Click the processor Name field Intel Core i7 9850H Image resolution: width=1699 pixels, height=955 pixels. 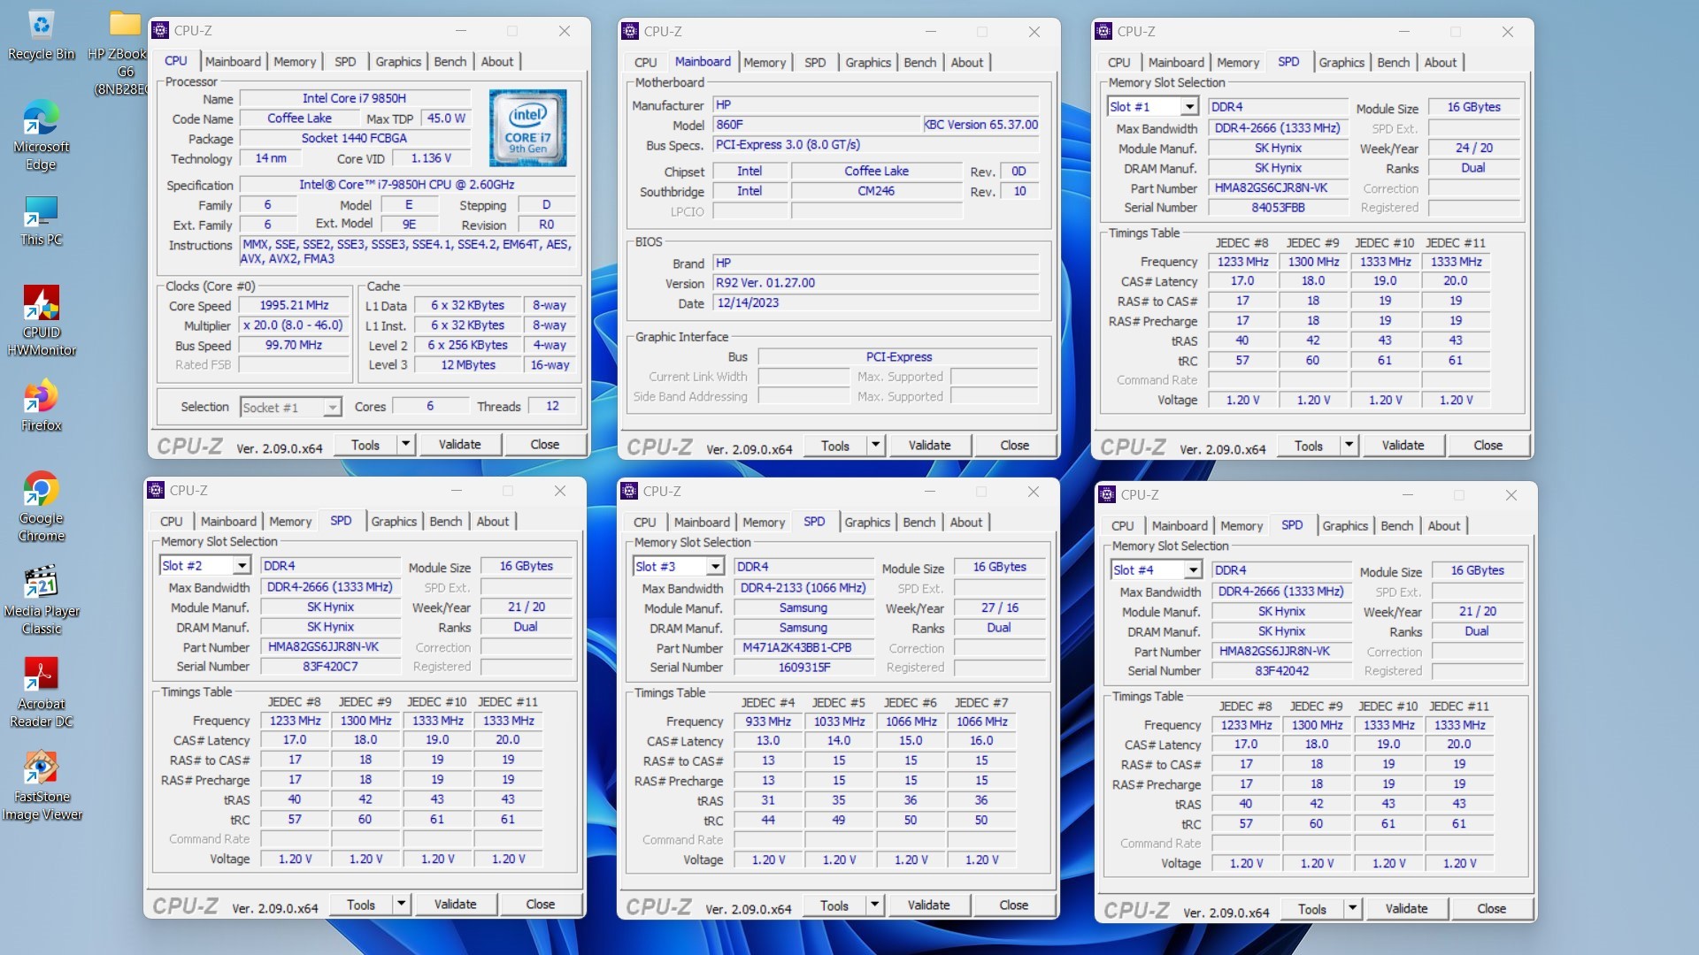354,99
